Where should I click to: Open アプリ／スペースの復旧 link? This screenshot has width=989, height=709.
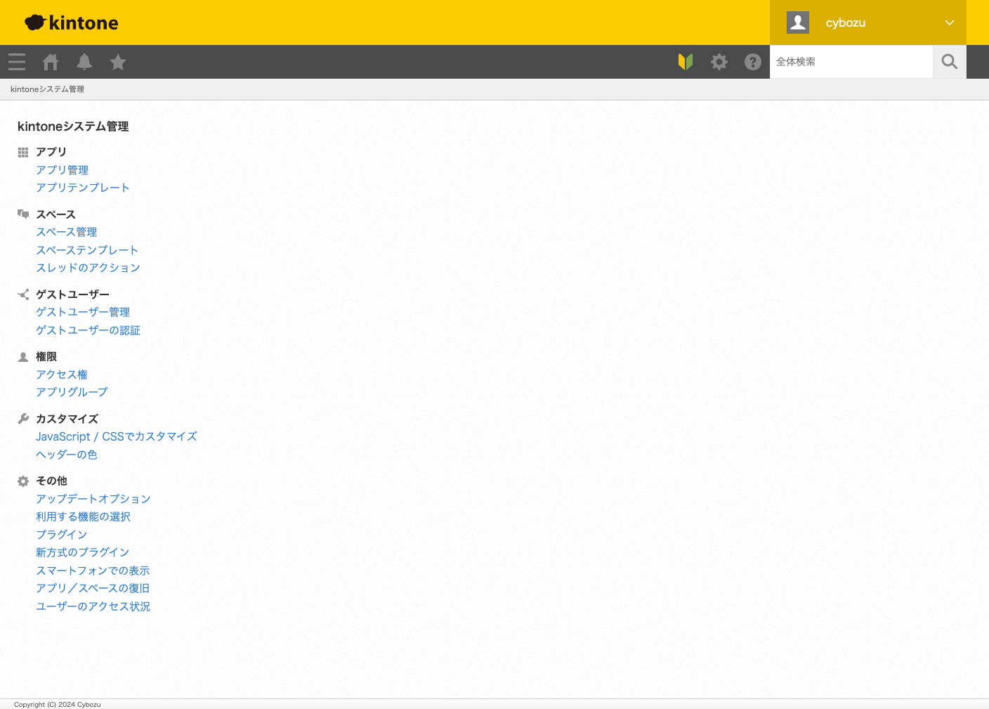click(x=93, y=588)
